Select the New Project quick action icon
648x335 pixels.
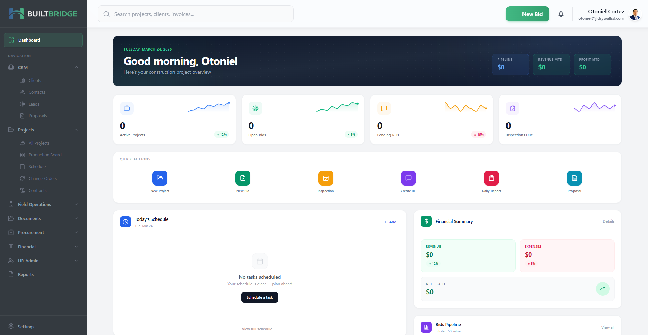click(160, 178)
